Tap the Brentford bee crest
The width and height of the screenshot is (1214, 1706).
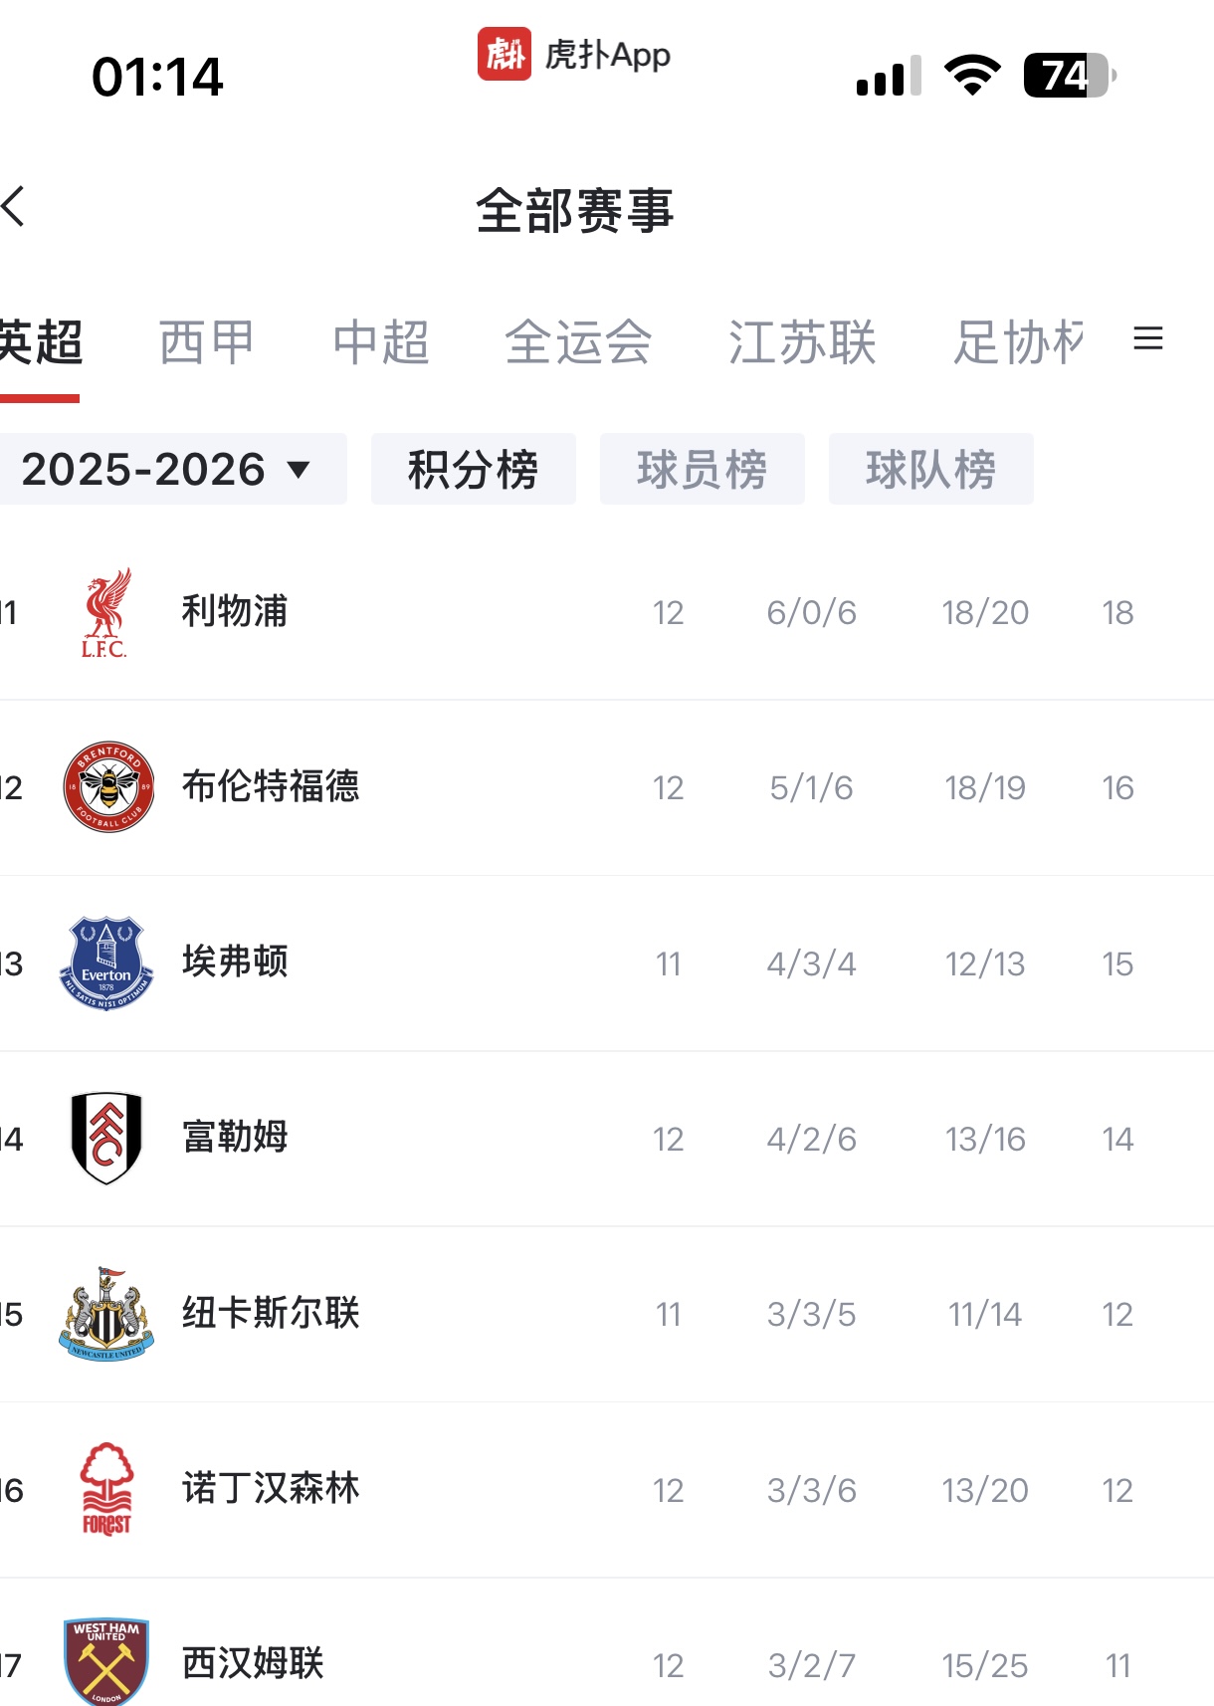pos(108,787)
